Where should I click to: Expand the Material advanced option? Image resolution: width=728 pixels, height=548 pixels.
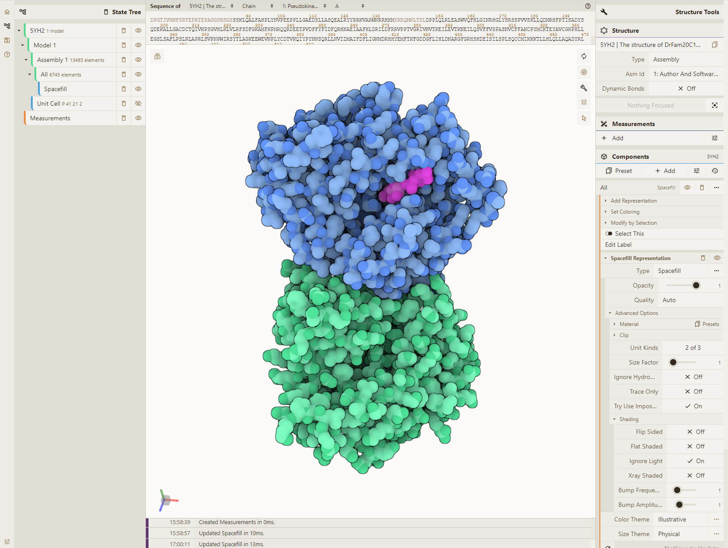click(x=629, y=324)
